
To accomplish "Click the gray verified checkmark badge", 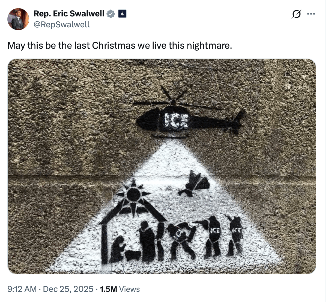I will pyautogui.click(x=111, y=14).
